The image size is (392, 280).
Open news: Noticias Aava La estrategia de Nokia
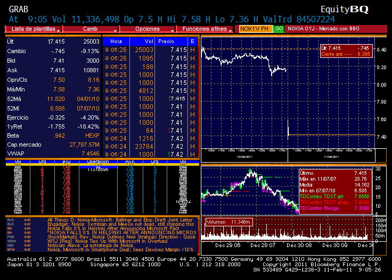tap(91, 245)
